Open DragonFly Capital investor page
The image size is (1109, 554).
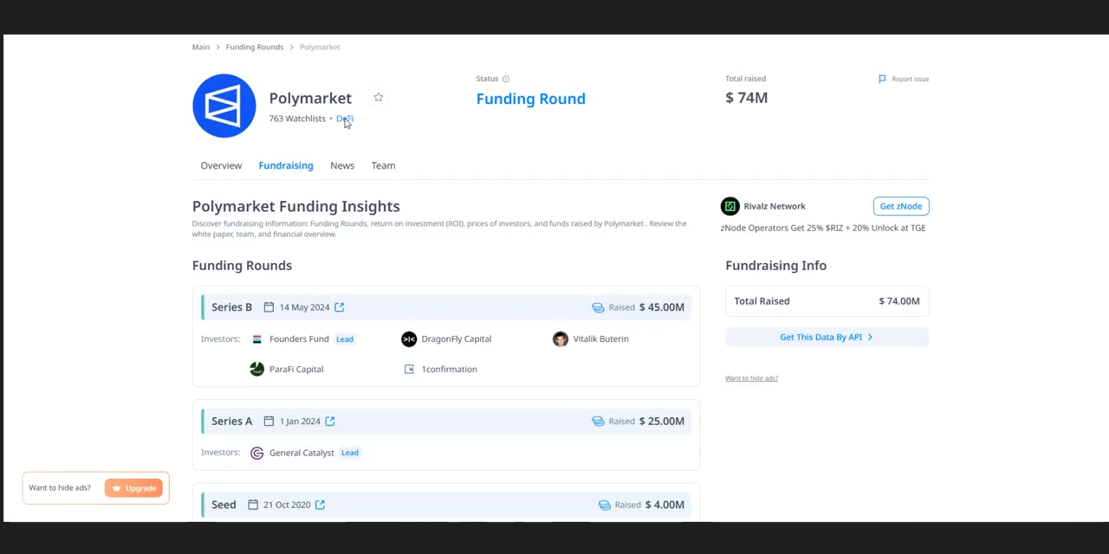(456, 339)
